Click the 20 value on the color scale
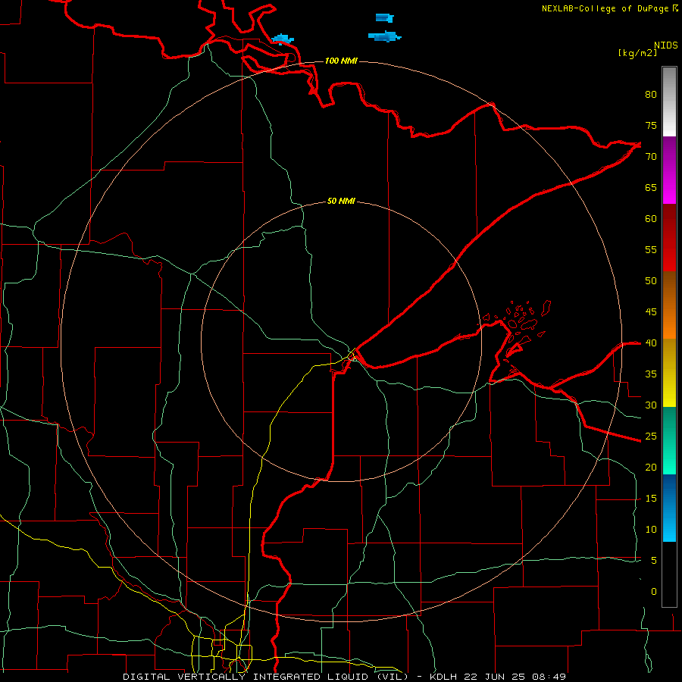Screen dimensions: 682x682 point(651,468)
